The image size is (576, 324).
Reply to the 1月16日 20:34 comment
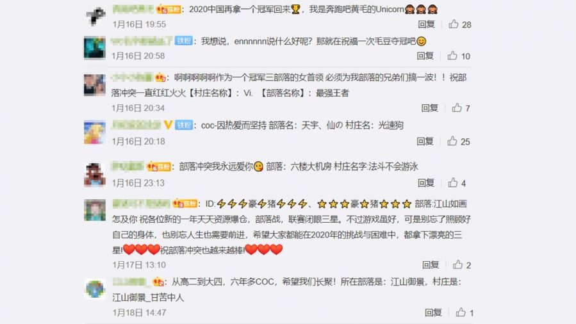pyautogui.click(x=430, y=108)
